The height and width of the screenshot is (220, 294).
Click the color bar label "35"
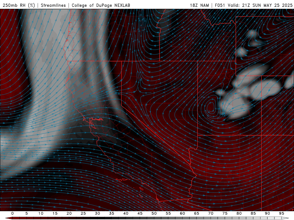pyautogui.click(x=112, y=213)
